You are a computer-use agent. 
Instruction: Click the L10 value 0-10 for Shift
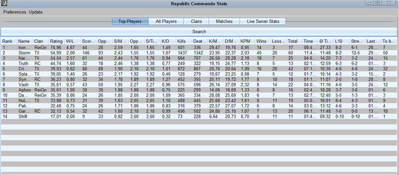tap(340, 116)
